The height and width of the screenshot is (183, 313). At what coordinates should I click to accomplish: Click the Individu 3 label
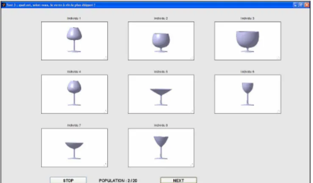point(247,18)
